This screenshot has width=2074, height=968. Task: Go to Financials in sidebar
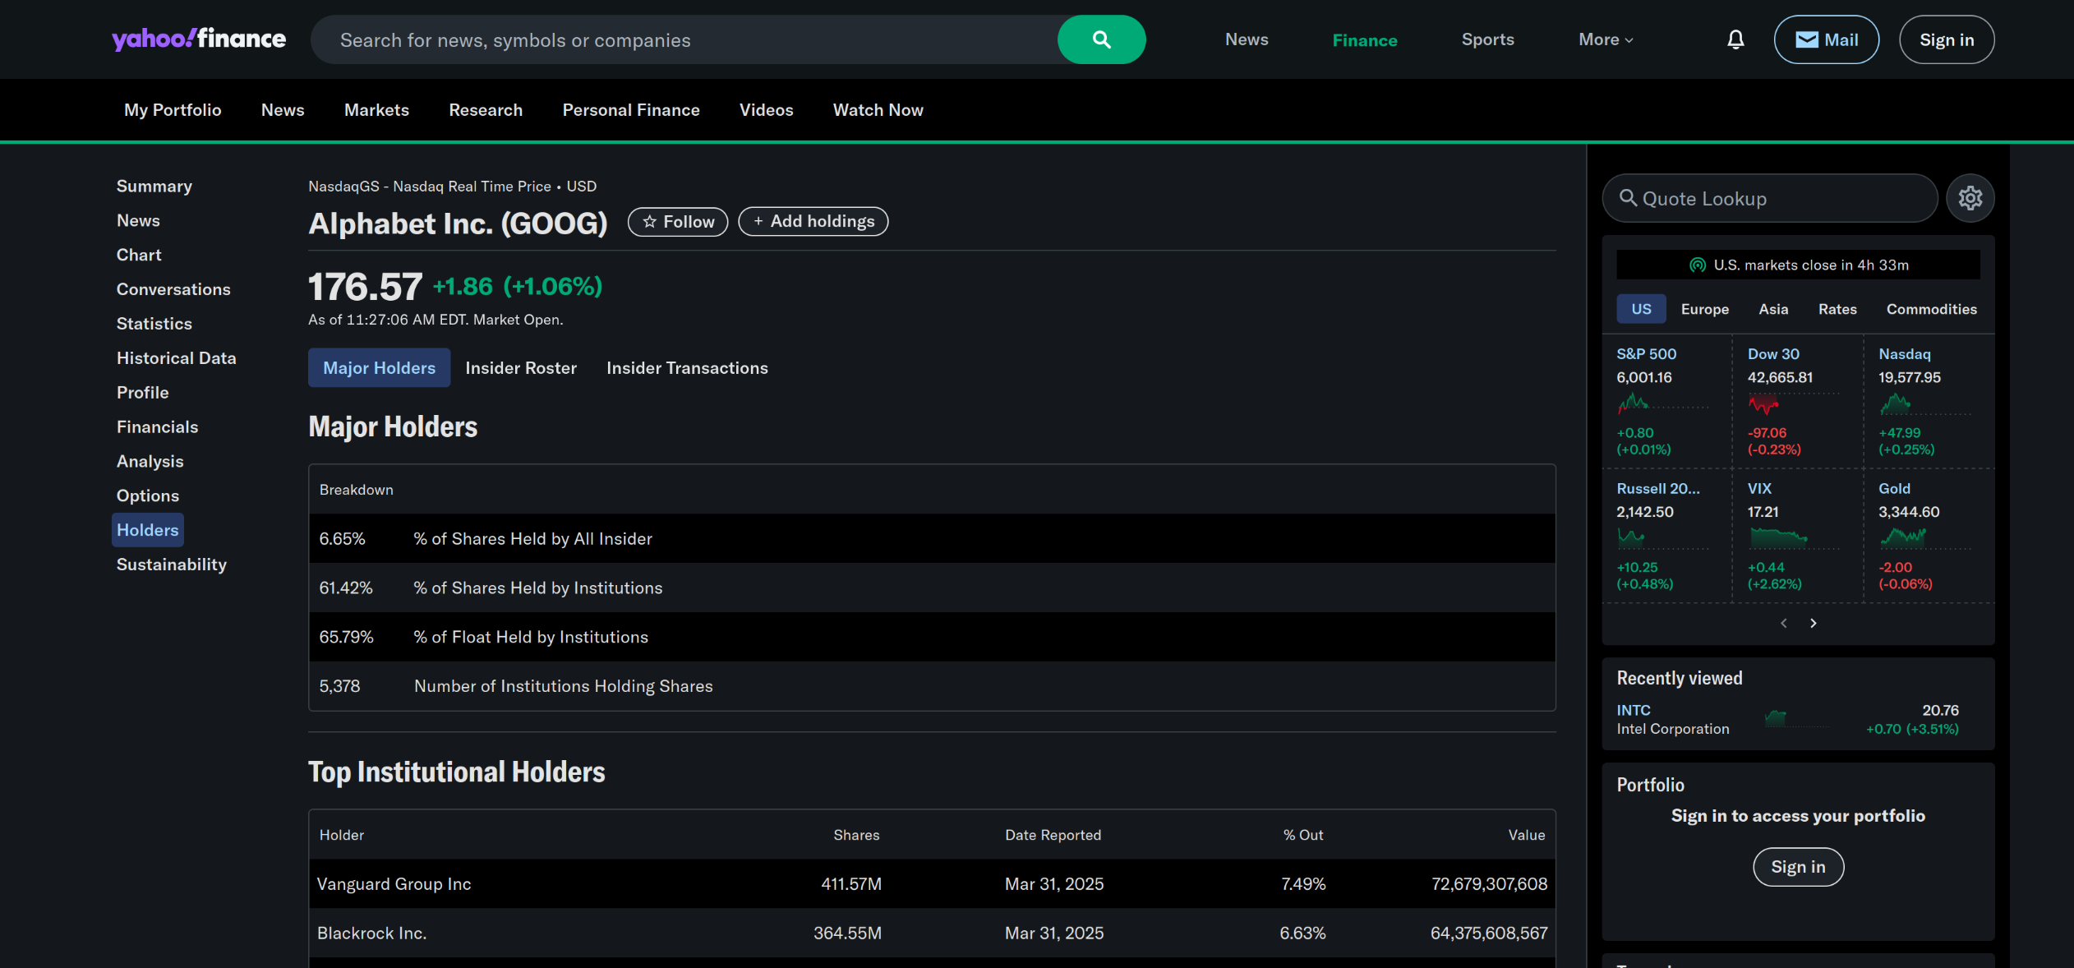(x=157, y=427)
